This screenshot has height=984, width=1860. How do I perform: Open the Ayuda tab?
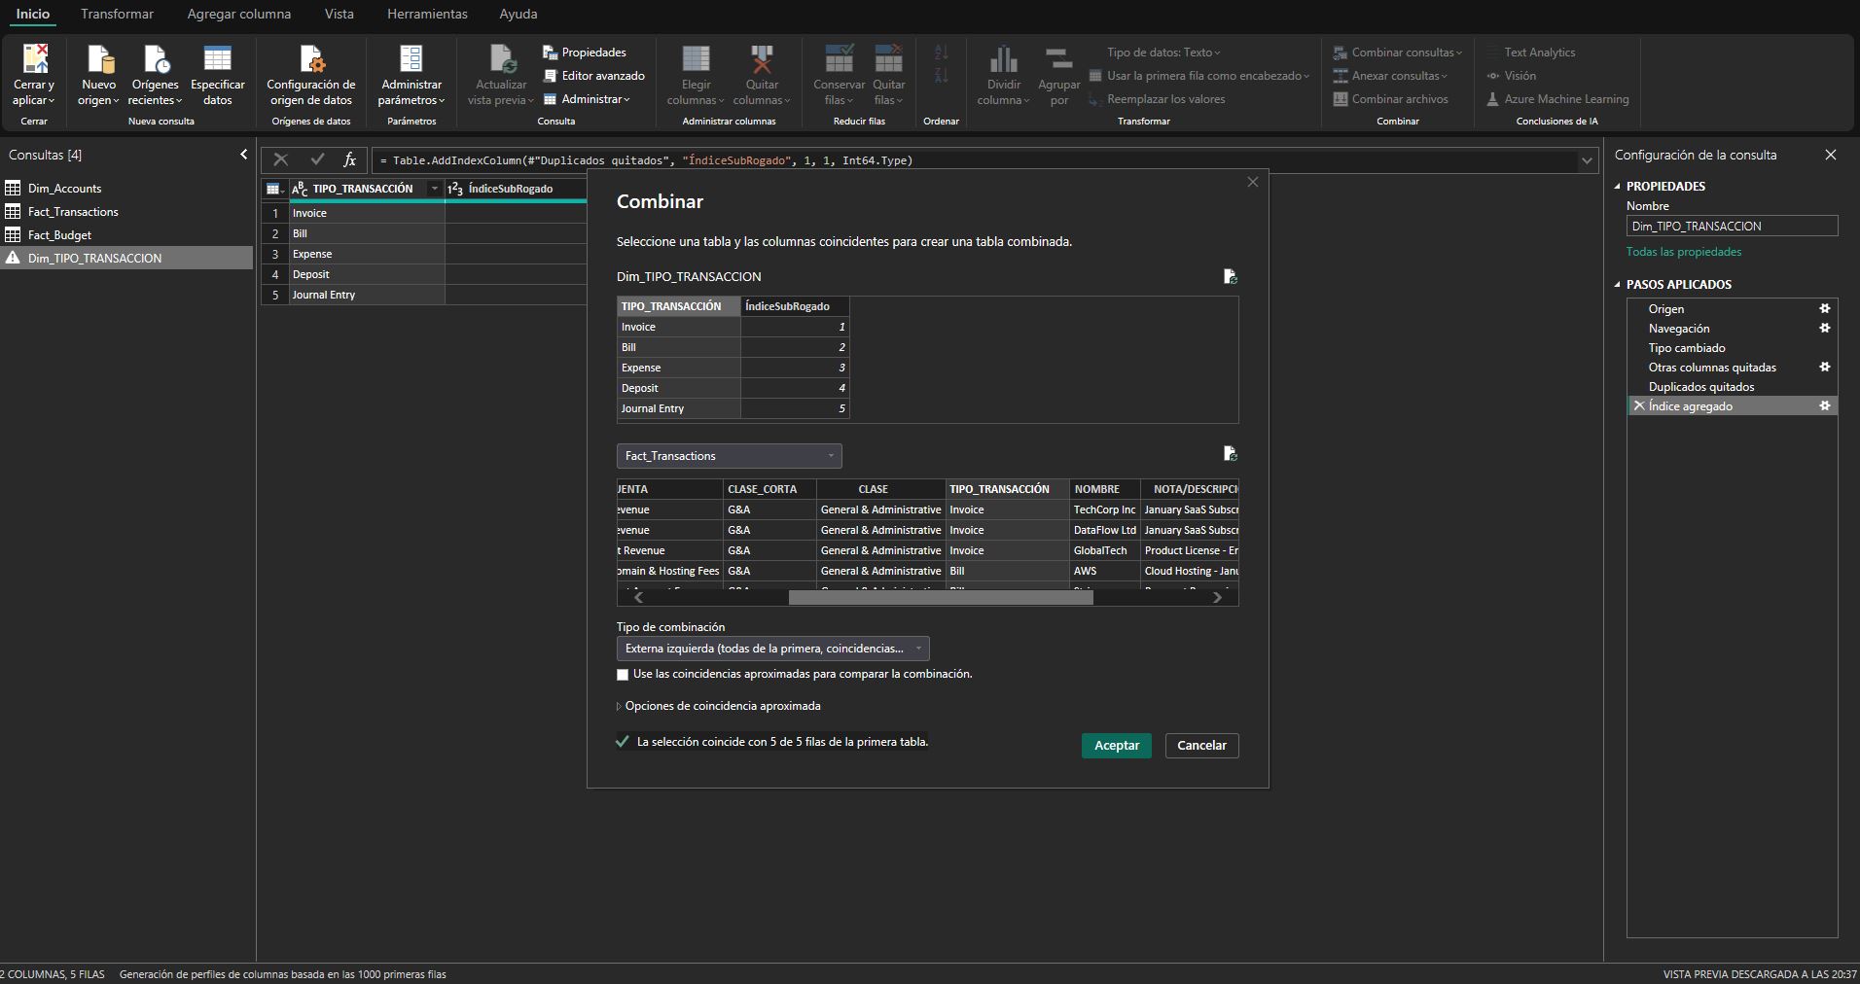[x=518, y=15]
